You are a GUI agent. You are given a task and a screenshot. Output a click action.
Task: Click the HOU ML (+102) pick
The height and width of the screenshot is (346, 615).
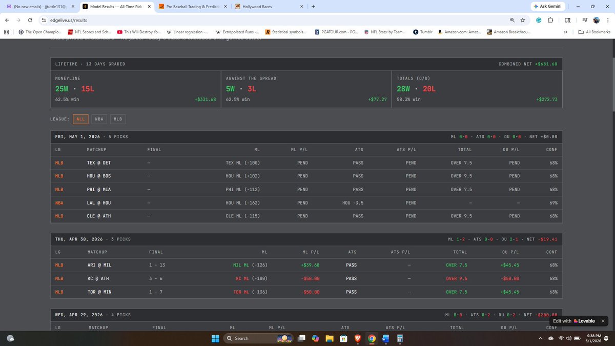tap(243, 176)
